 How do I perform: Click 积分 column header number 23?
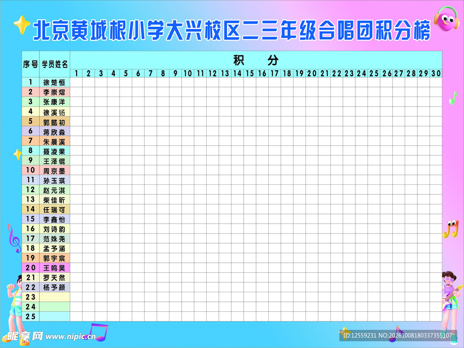(349, 73)
